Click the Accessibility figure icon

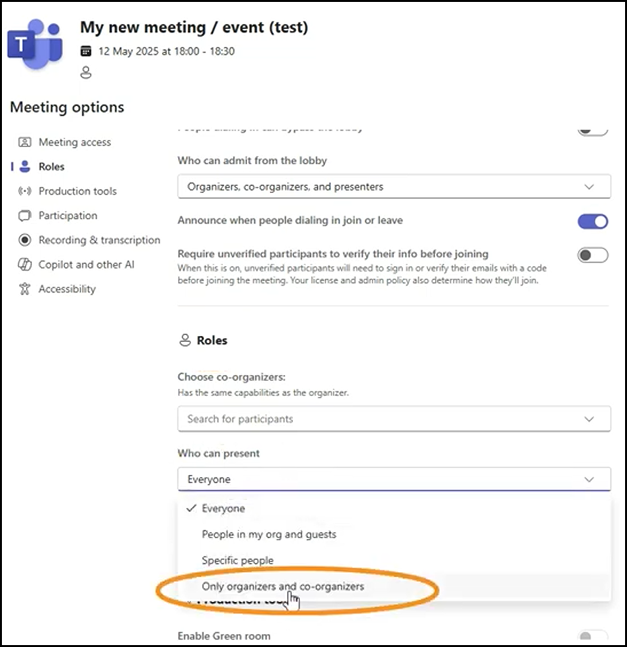[x=25, y=289]
